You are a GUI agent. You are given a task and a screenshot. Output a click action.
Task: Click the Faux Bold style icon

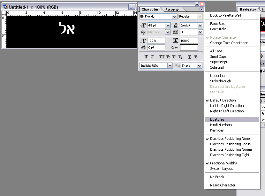coord(146,57)
